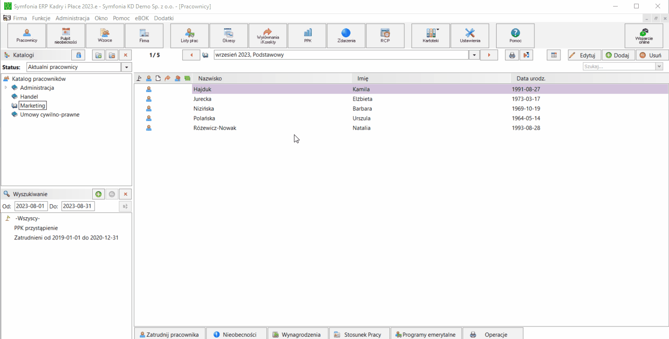The height and width of the screenshot is (339, 669).
Task: Open the Firma menu
Action: tap(20, 18)
